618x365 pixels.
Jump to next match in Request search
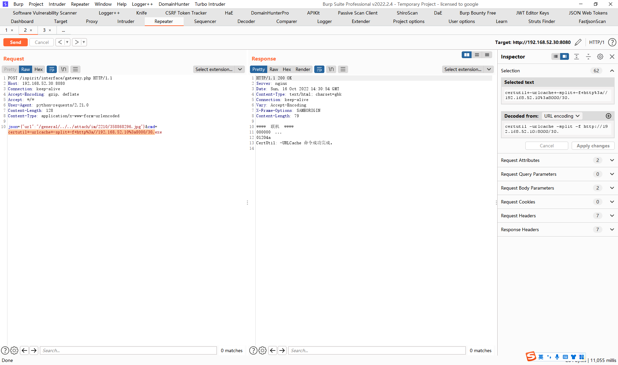(34, 350)
